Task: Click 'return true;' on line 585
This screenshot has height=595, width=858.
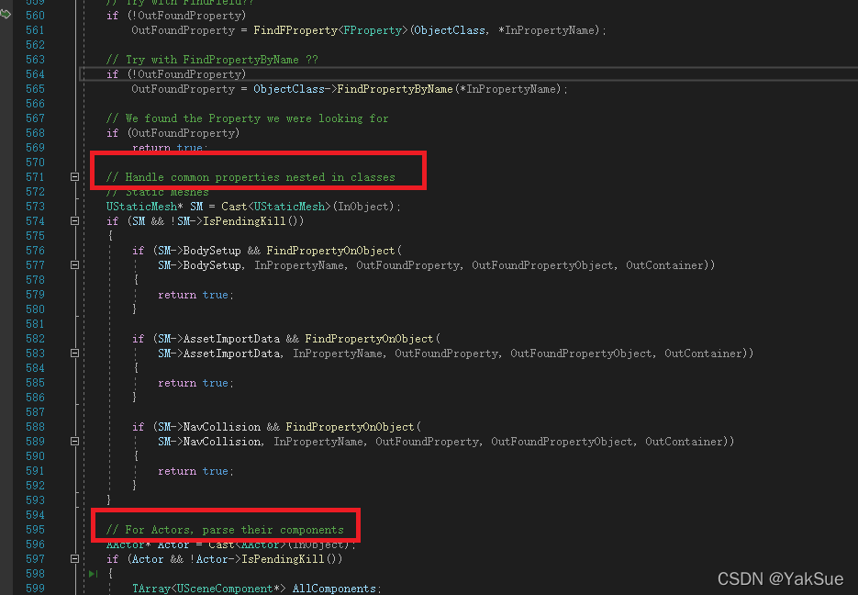Action: click(195, 383)
